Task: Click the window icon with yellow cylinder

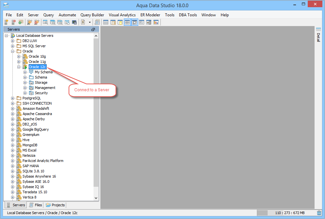Action: pos(120,22)
